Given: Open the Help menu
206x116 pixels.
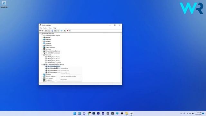Looking at the screenshot, I should 54,28.
